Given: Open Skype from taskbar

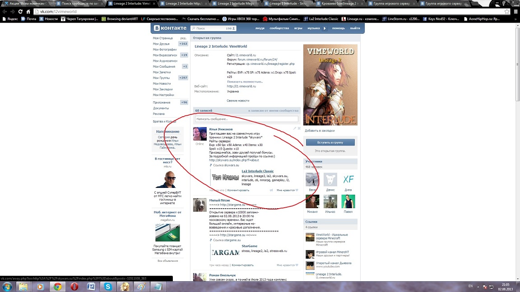Looking at the screenshot, I should (x=108, y=287).
